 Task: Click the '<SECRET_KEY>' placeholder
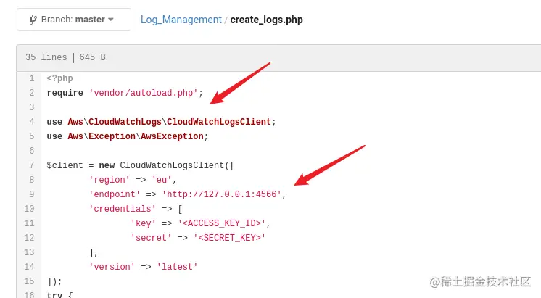[229, 238]
